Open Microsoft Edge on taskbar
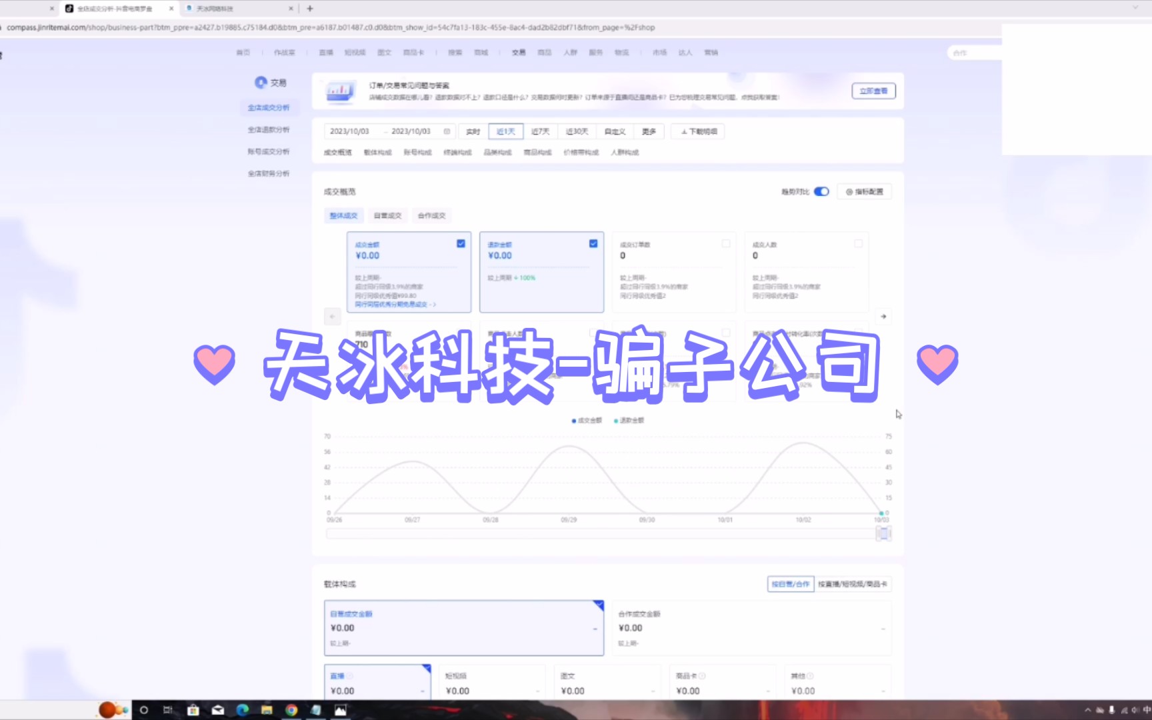1152x720 pixels. pos(243,710)
